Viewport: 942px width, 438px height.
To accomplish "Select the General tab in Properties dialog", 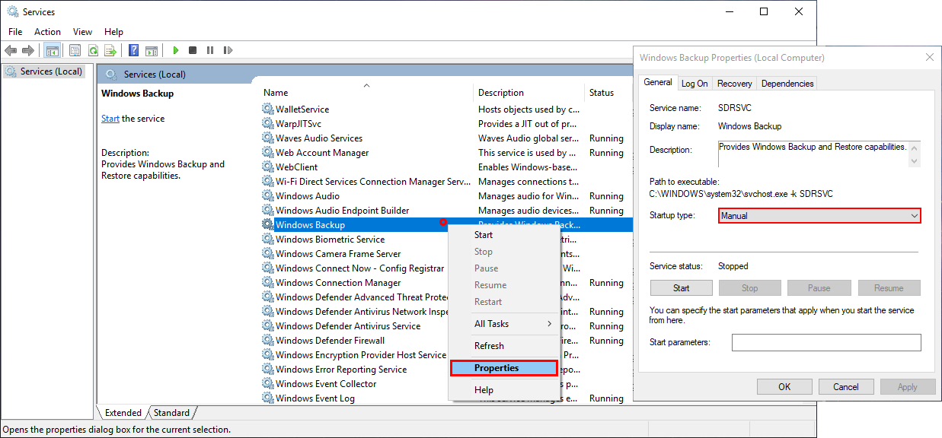I will 658,82.
